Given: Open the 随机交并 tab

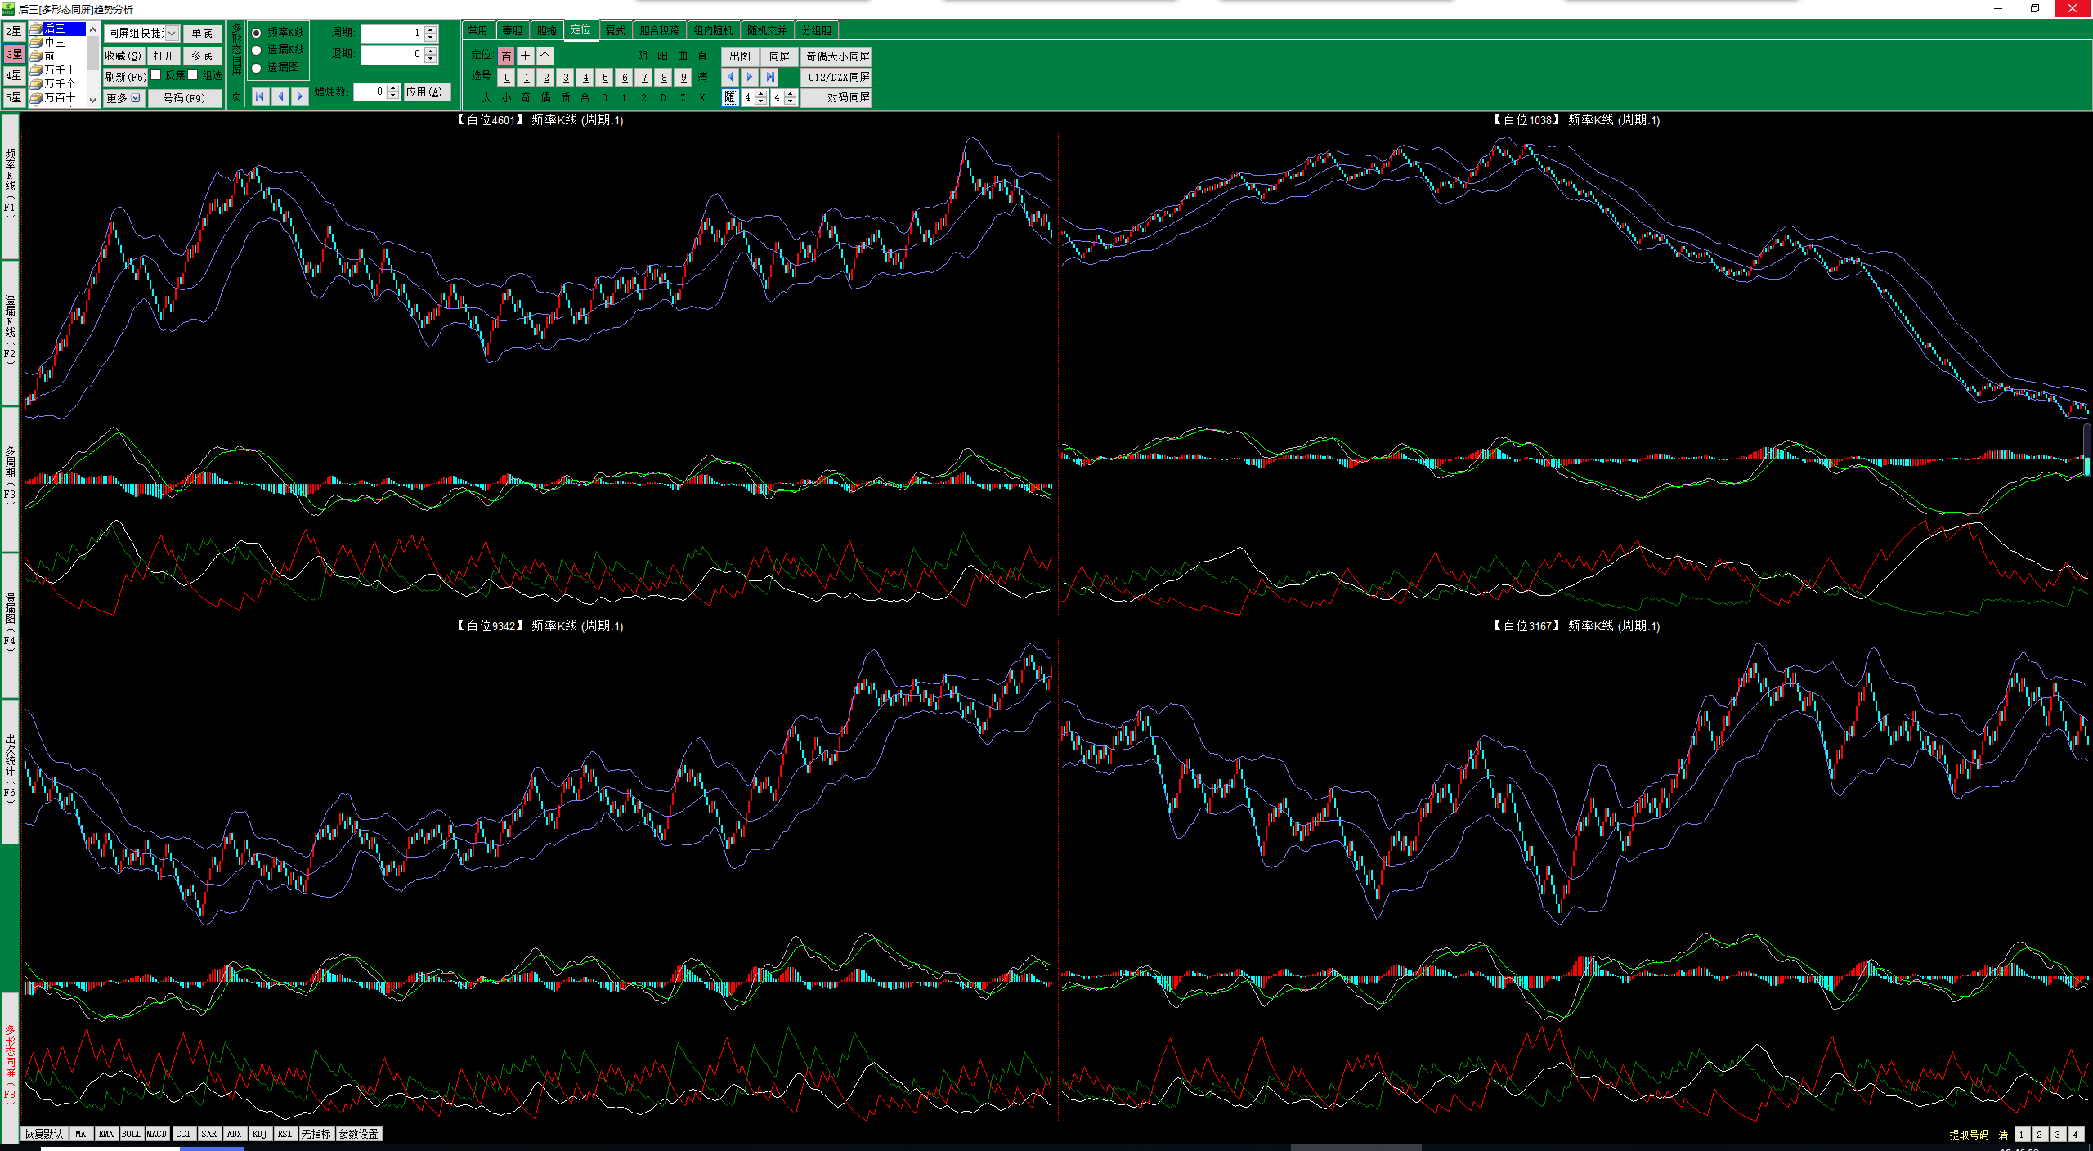Looking at the screenshot, I should click(766, 30).
